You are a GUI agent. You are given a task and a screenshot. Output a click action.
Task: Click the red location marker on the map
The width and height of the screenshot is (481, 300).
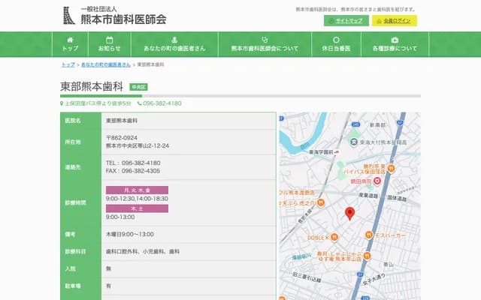pyautogui.click(x=349, y=213)
